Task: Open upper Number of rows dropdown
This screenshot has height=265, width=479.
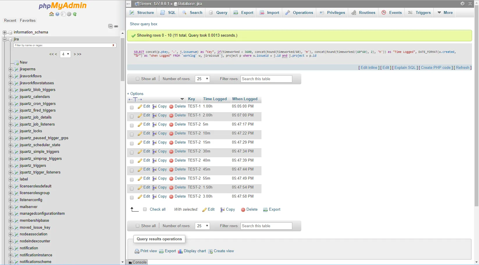Action: pos(202,79)
